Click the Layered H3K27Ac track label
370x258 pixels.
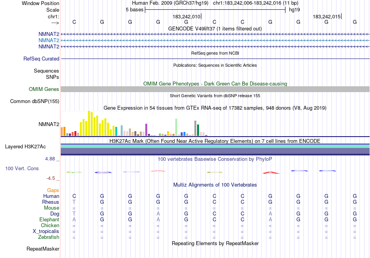point(25,147)
